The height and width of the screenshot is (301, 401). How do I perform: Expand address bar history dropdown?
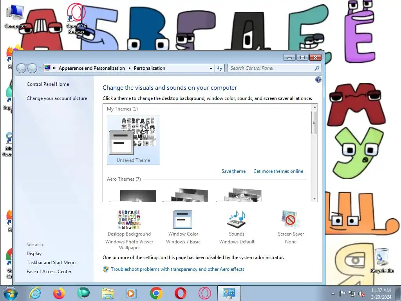pyautogui.click(x=211, y=68)
